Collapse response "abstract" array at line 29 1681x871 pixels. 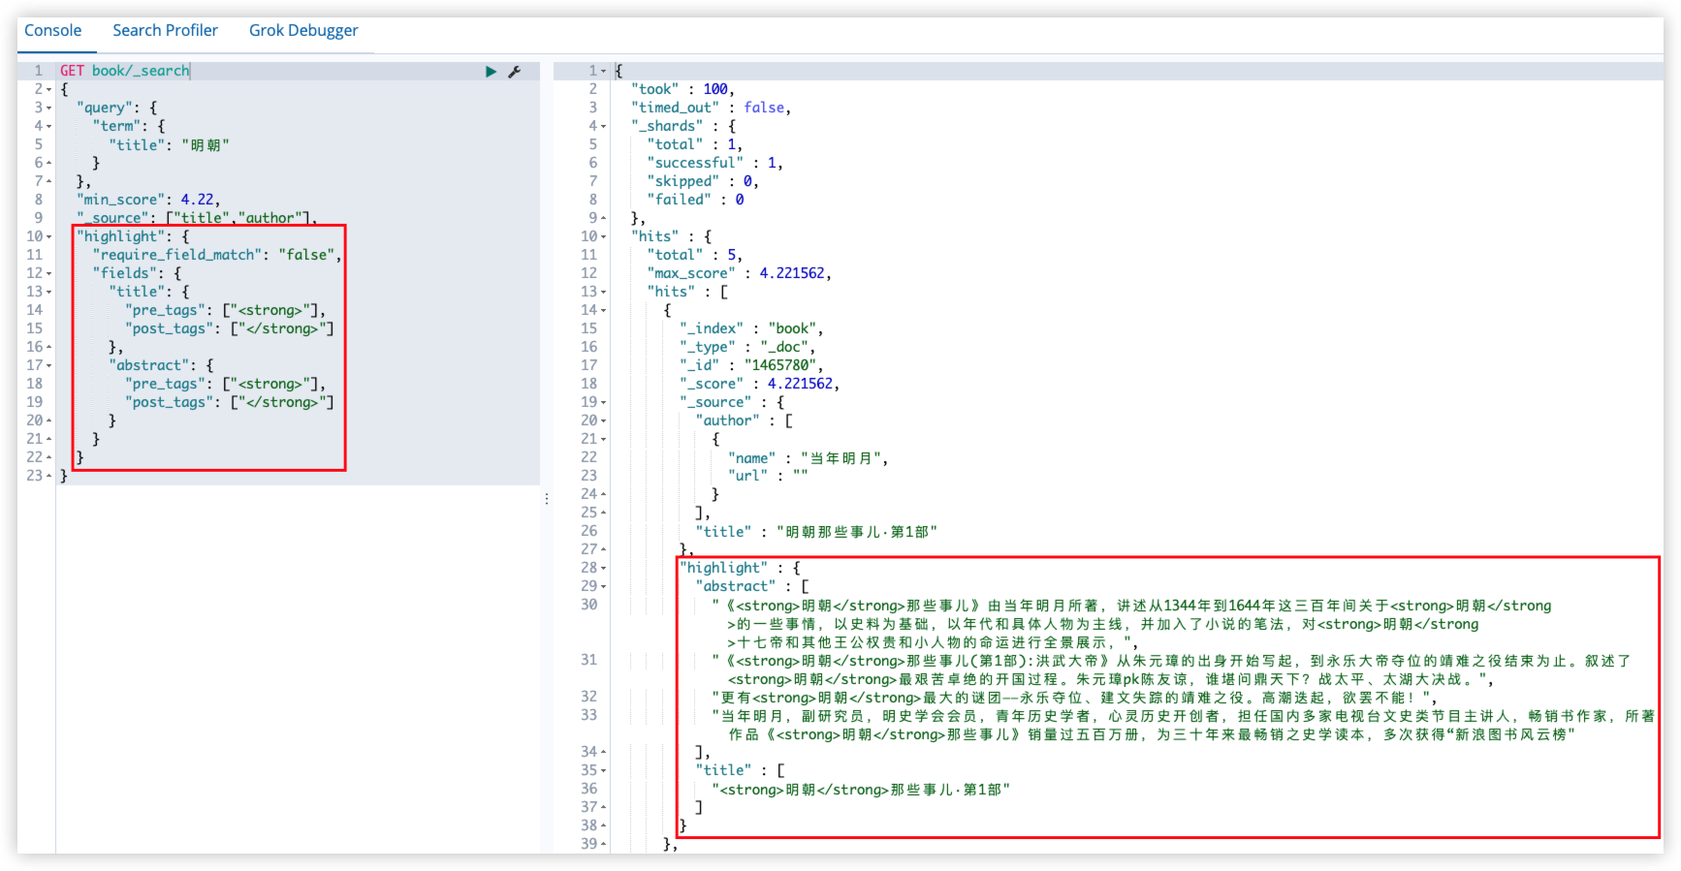[x=604, y=586]
